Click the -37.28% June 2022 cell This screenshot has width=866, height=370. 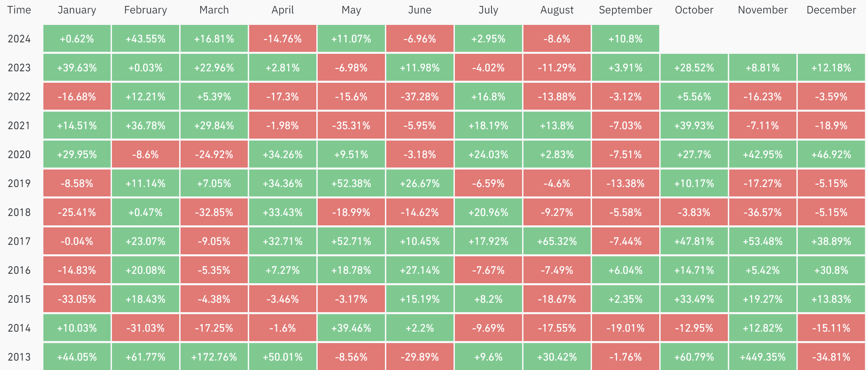(420, 97)
